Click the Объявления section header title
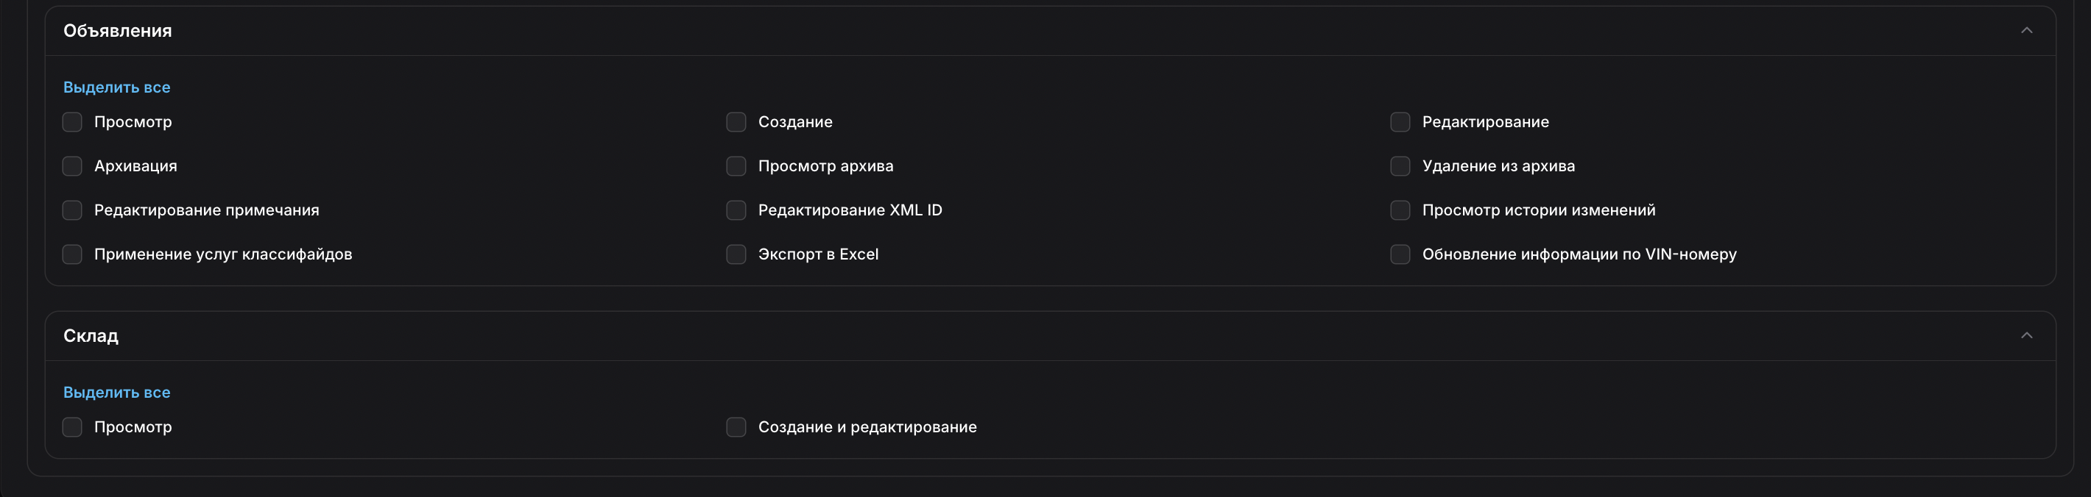Viewport: 2091px width, 497px height. click(118, 31)
